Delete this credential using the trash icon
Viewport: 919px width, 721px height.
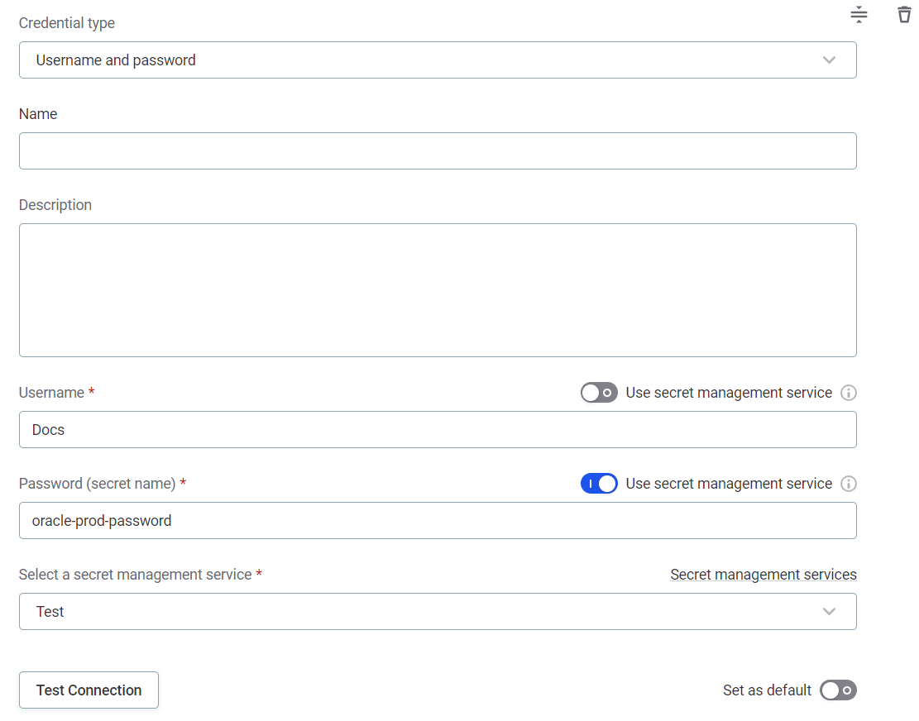tap(904, 14)
